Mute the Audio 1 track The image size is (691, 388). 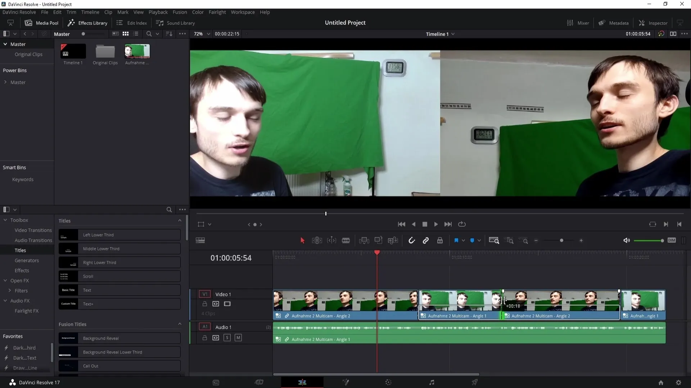click(x=238, y=338)
